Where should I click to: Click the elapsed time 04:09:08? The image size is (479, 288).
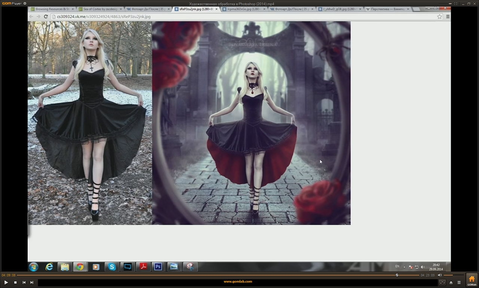[x=9, y=275]
